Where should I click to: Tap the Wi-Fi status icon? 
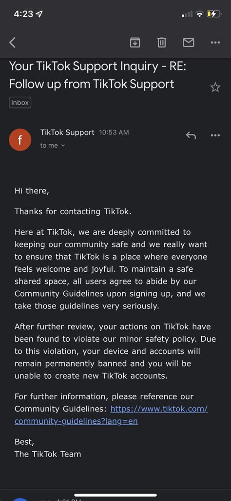200,14
